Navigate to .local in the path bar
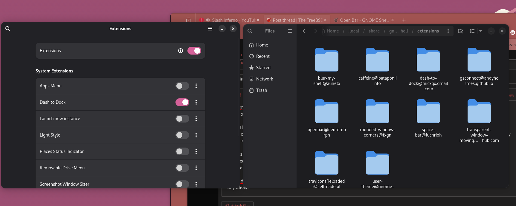This screenshot has height=206, width=516. click(353, 31)
